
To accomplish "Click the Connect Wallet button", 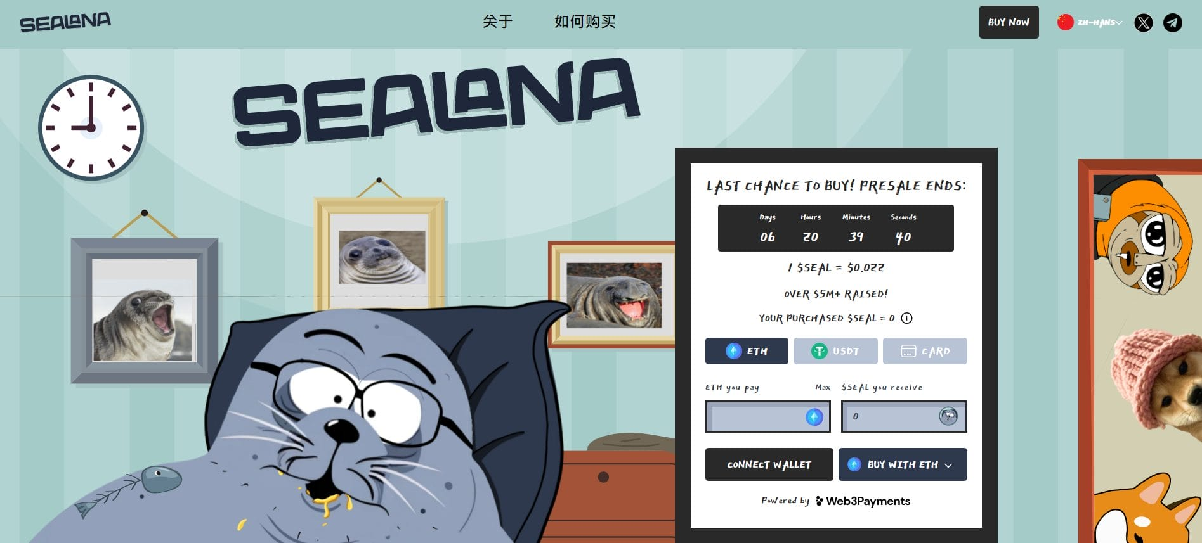I will click(x=769, y=464).
